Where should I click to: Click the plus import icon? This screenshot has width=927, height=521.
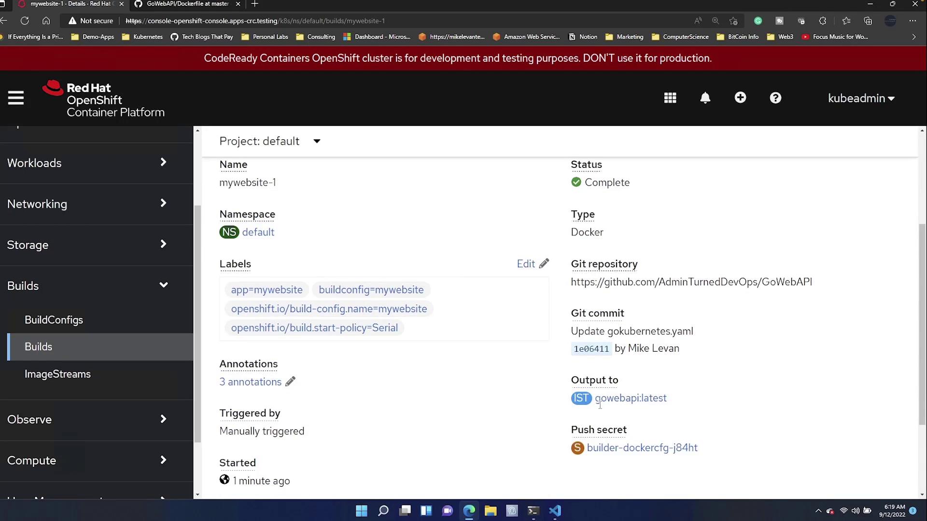pyautogui.click(x=740, y=98)
